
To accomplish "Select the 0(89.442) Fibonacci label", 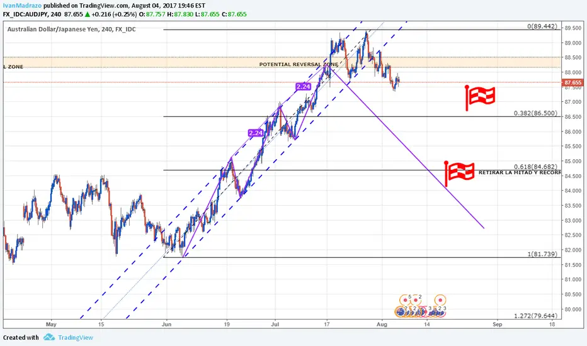I will click(x=542, y=26).
